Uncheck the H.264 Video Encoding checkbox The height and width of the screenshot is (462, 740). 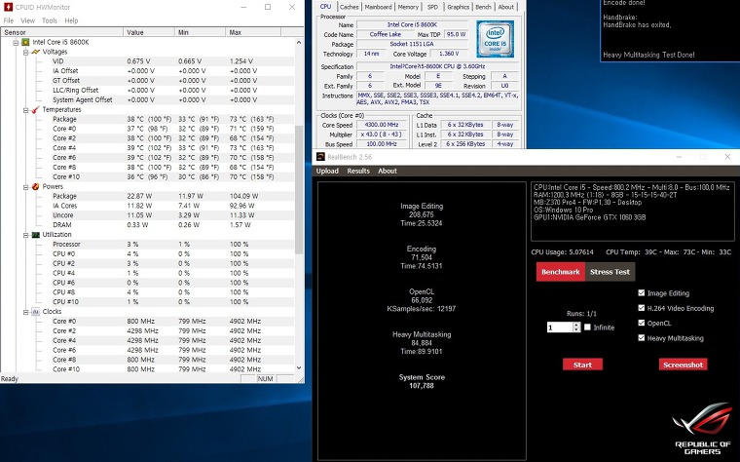[x=641, y=308]
